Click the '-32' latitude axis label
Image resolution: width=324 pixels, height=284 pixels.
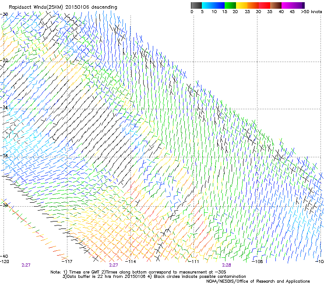click(x=4, y=60)
